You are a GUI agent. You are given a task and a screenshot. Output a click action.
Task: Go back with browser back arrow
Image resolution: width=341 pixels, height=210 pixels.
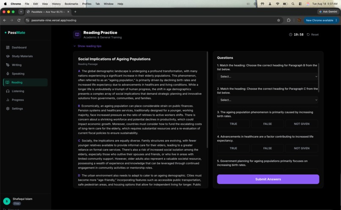point(5,20)
